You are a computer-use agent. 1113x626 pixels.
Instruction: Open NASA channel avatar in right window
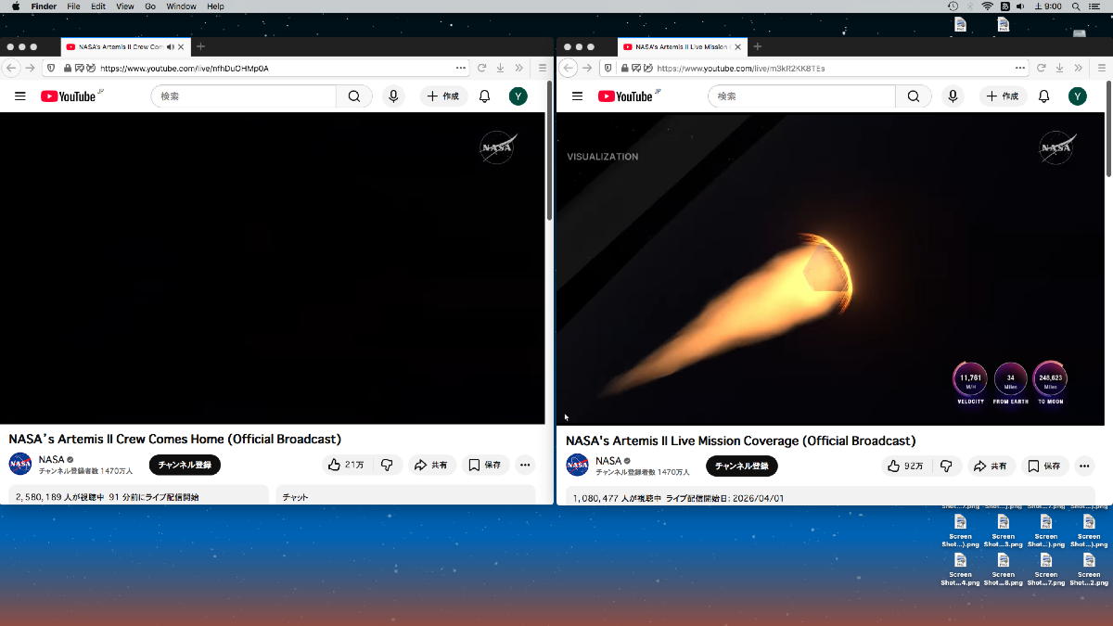(x=578, y=466)
